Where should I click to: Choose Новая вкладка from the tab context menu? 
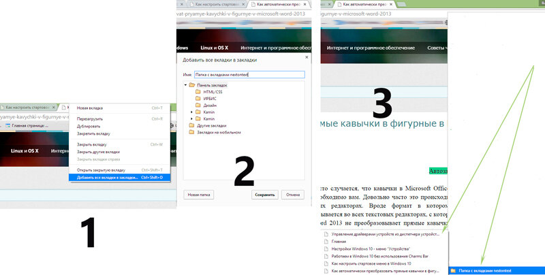[x=120, y=108]
